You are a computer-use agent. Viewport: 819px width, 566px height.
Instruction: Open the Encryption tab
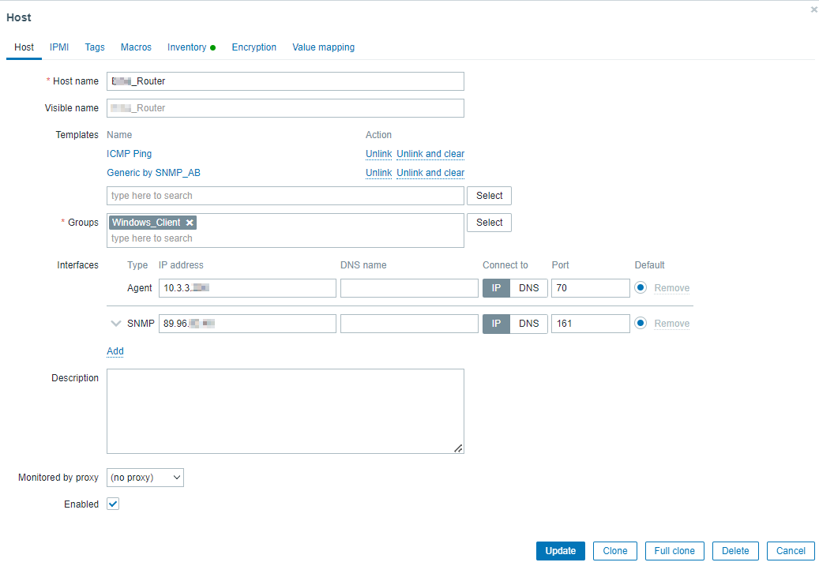(x=254, y=47)
